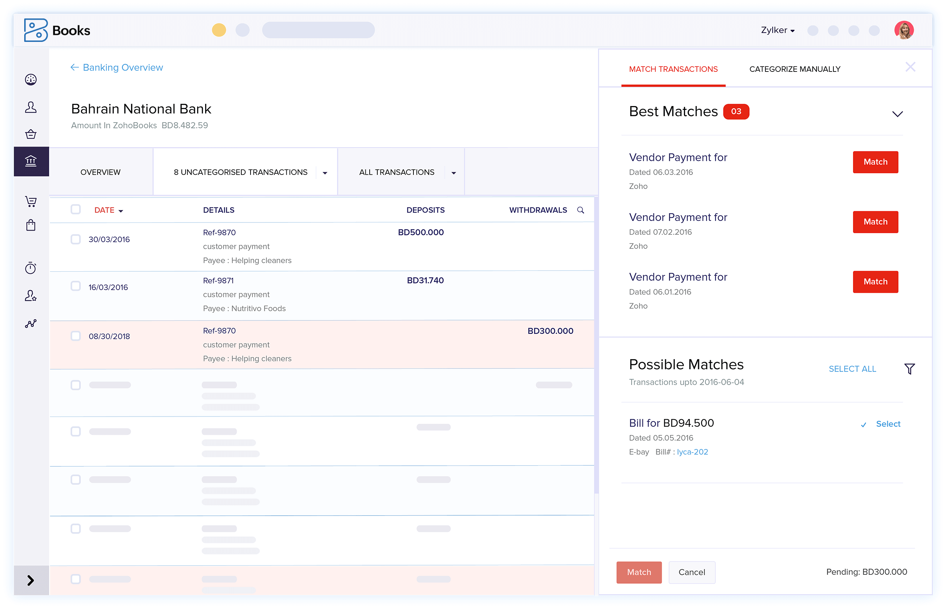
Task: Go back via Banking Overview link
Action: tap(117, 67)
